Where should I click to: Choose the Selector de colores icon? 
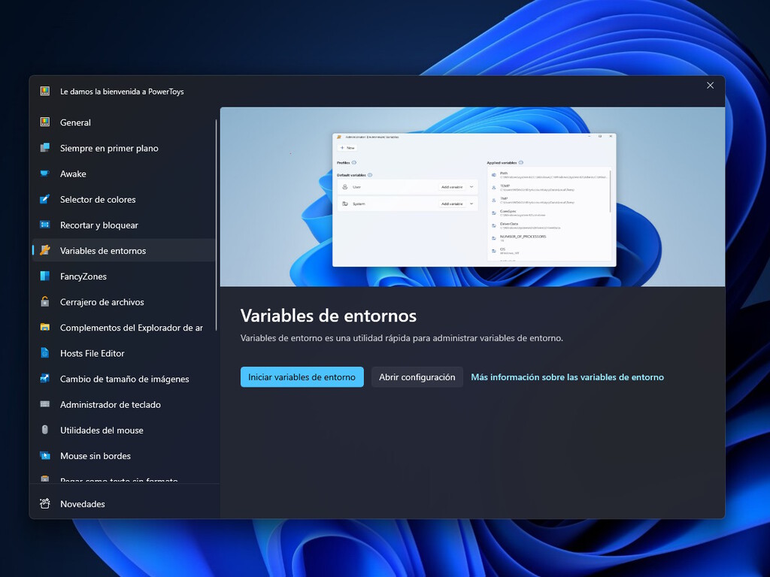(44, 199)
